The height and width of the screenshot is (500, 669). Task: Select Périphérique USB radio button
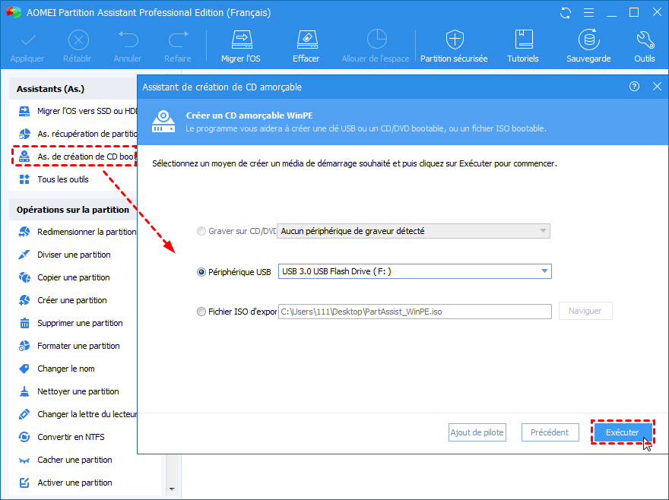(201, 272)
